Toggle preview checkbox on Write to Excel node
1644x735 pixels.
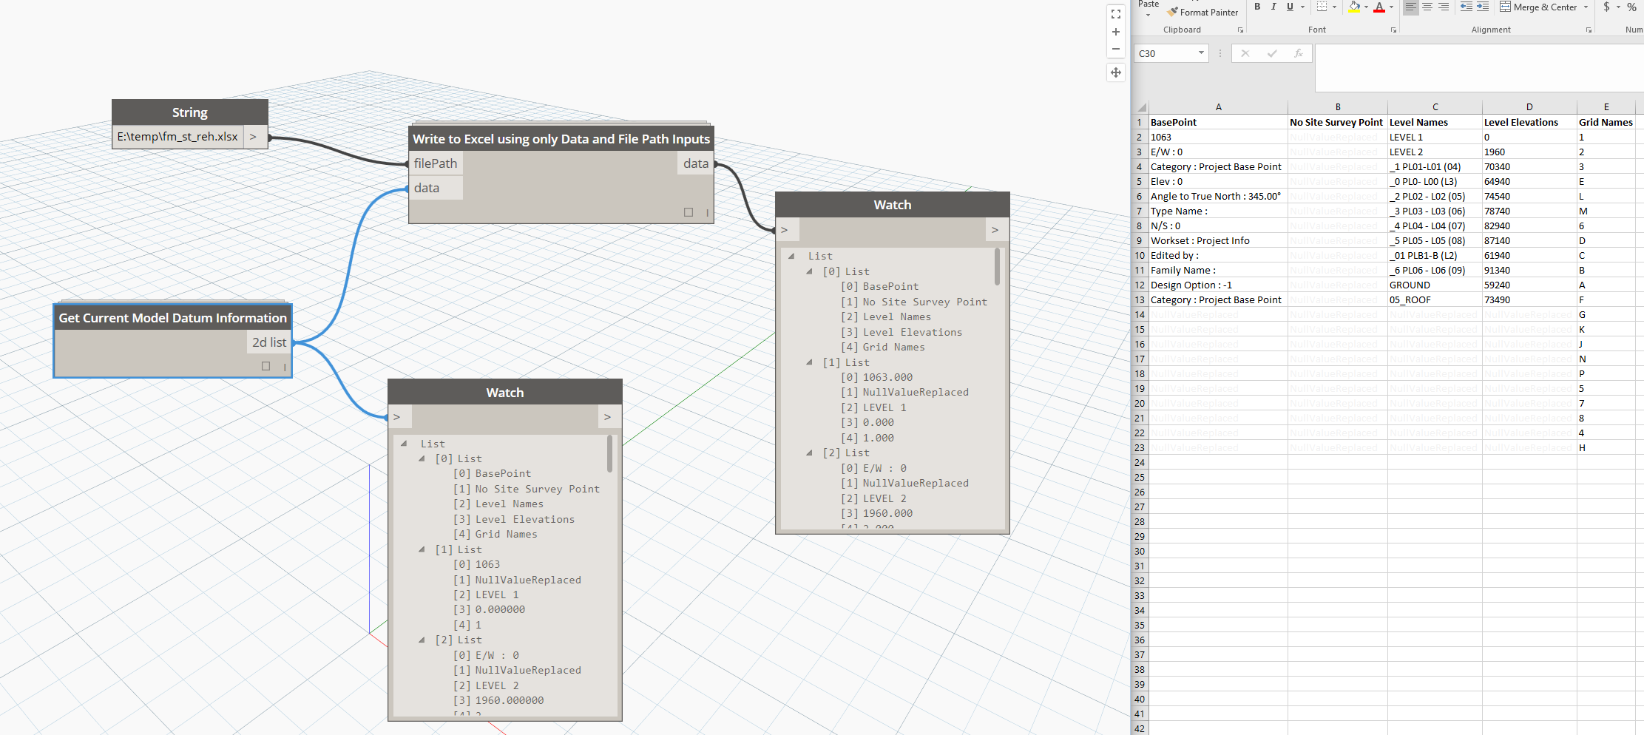tap(689, 212)
